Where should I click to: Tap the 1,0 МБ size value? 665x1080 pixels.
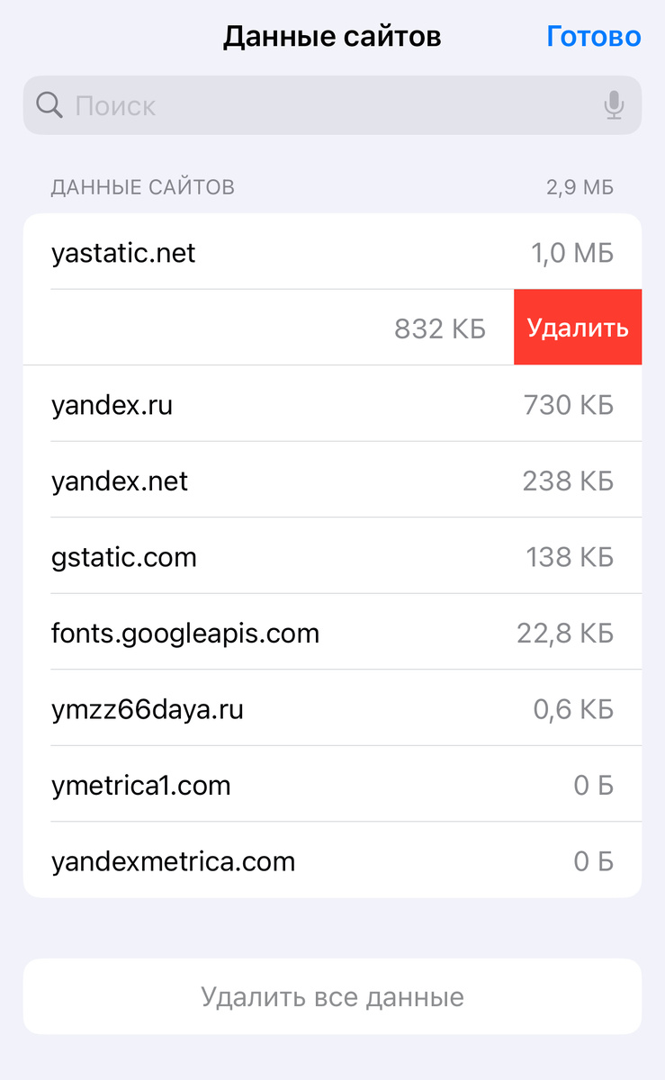pos(572,253)
